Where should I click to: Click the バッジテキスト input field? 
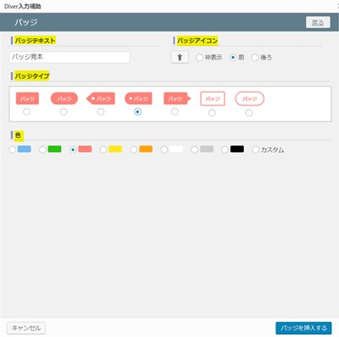pos(69,57)
